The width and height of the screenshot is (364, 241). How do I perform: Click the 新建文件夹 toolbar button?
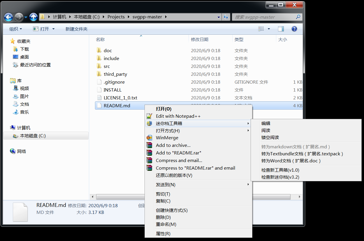tap(76, 29)
